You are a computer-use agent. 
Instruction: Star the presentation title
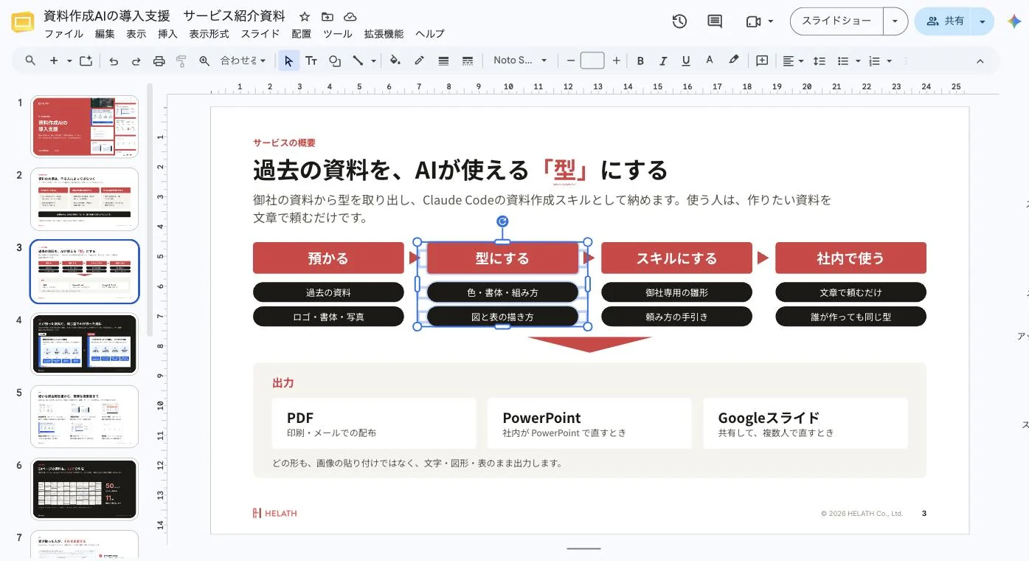305,16
